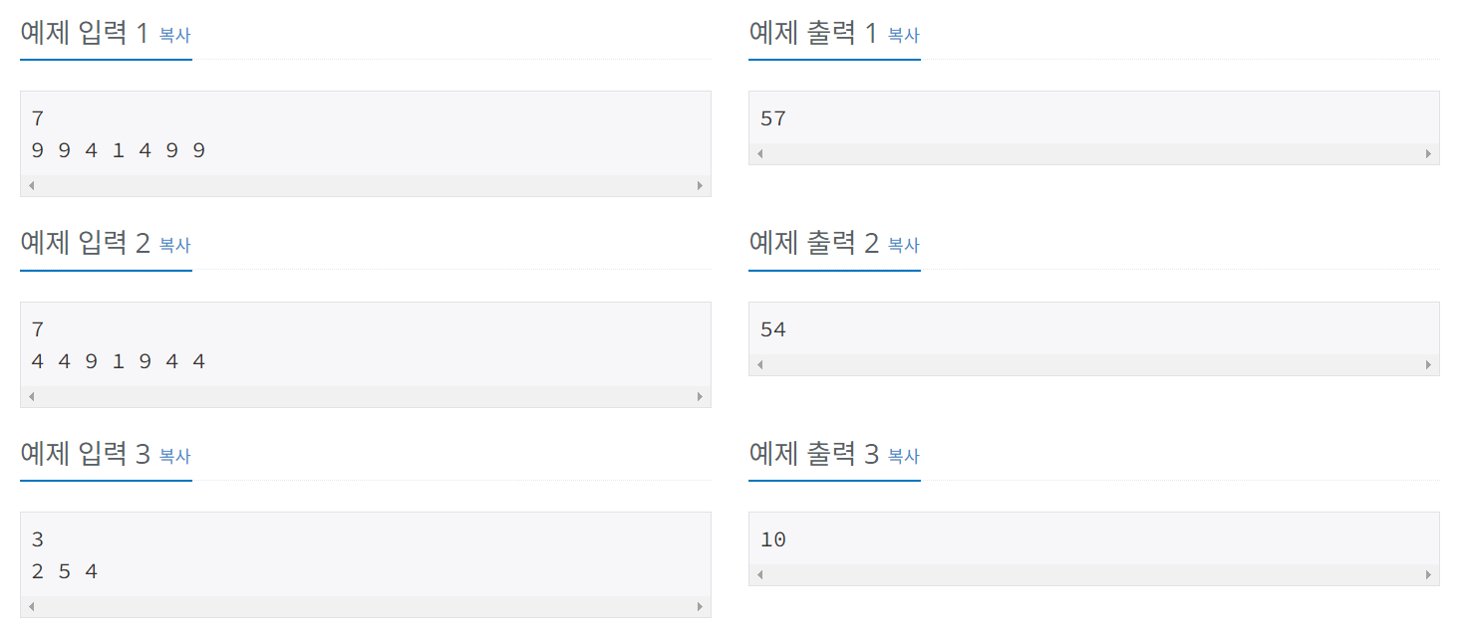Viewport: 1472px width, 636px height.
Task: Click the 복사 link next to 예제 출력 1
Action: pyautogui.click(x=902, y=35)
